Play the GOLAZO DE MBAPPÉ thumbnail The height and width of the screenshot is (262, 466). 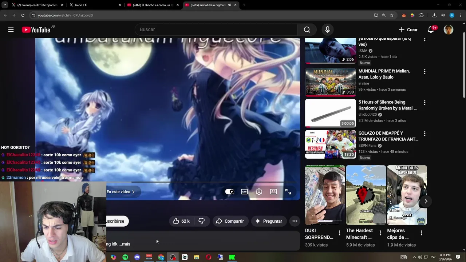point(331,144)
